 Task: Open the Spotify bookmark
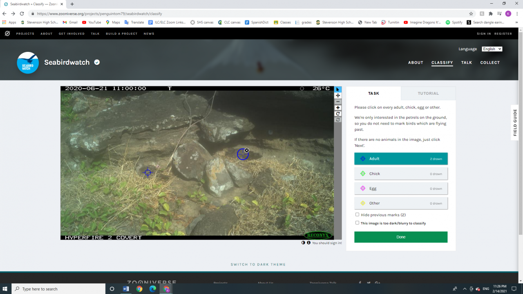pos(454,22)
